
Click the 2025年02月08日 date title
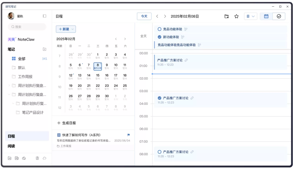tap(185, 16)
